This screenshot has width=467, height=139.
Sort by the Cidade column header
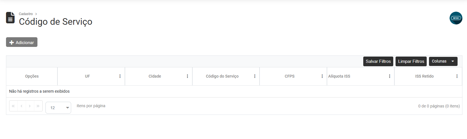point(155,76)
